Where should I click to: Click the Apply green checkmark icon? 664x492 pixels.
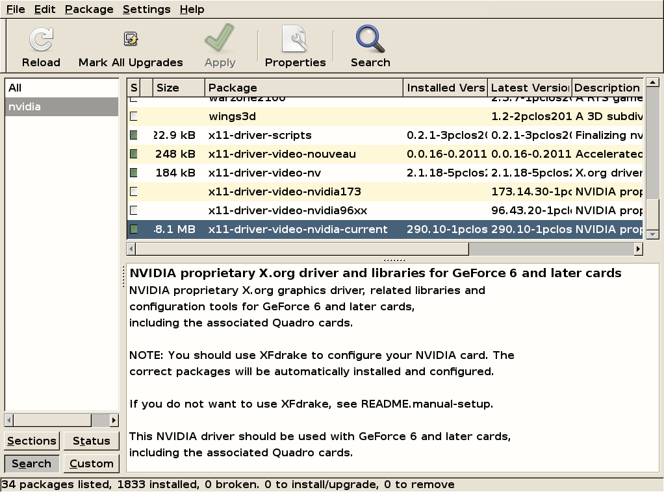pos(220,38)
